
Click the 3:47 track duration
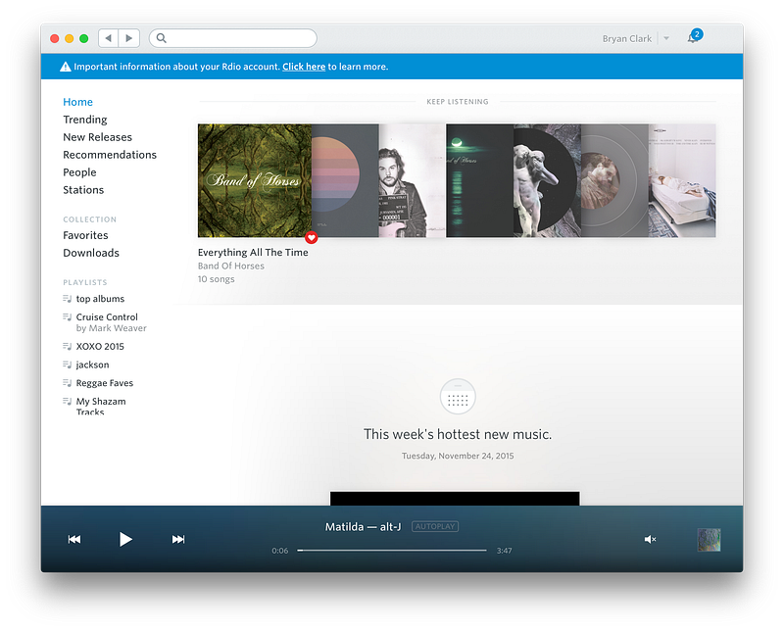point(504,551)
